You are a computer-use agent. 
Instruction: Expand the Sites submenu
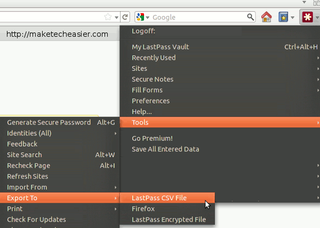[x=220, y=69]
